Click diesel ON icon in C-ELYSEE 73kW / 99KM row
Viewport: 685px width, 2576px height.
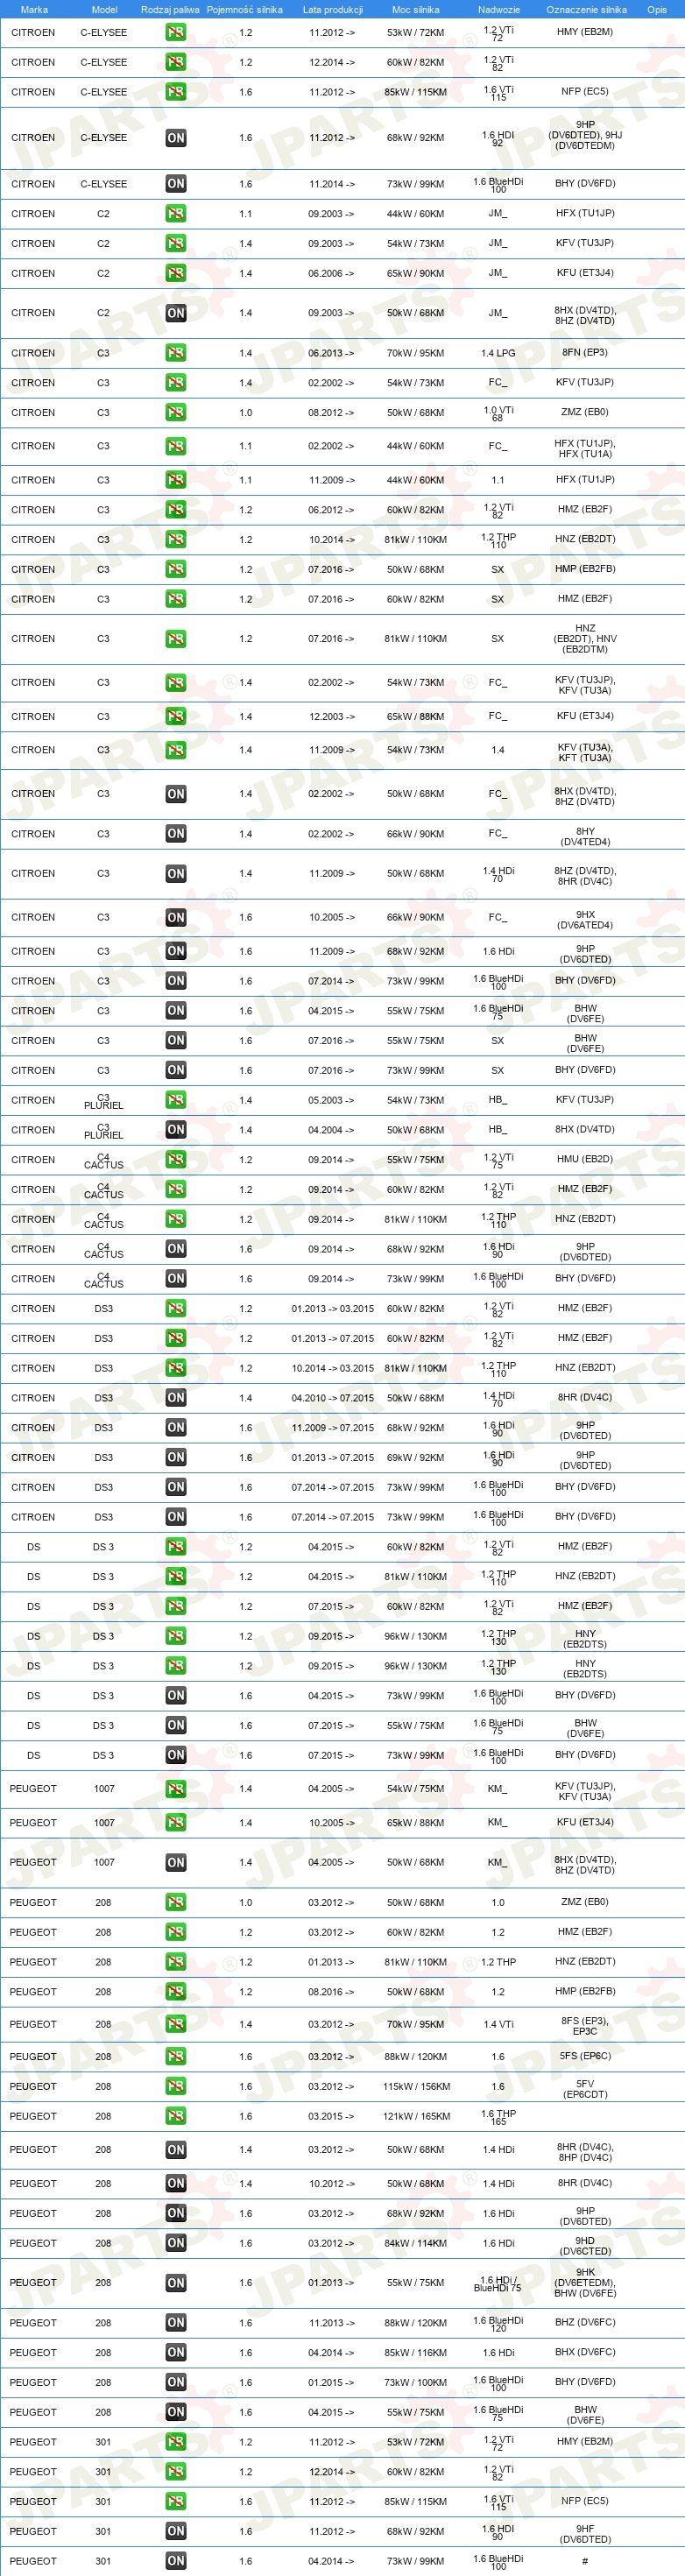tap(176, 184)
